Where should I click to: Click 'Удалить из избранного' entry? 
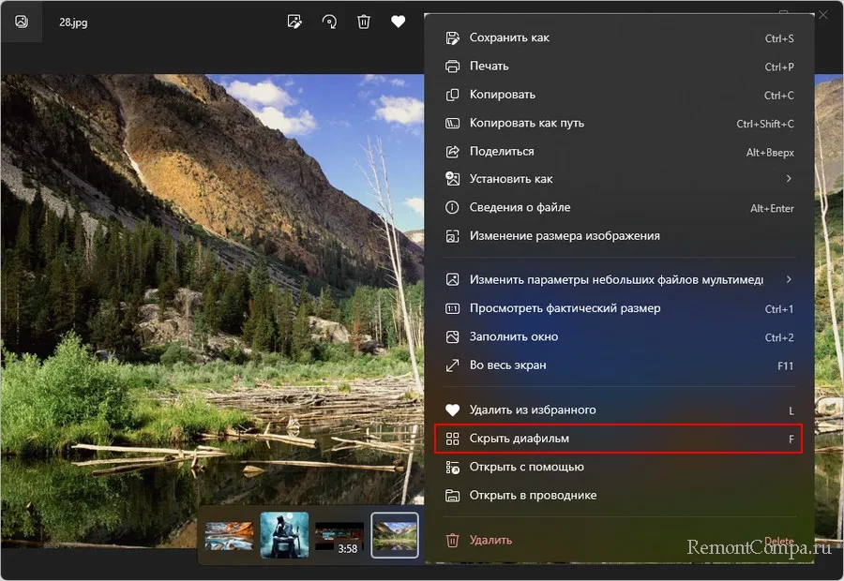(x=619, y=410)
